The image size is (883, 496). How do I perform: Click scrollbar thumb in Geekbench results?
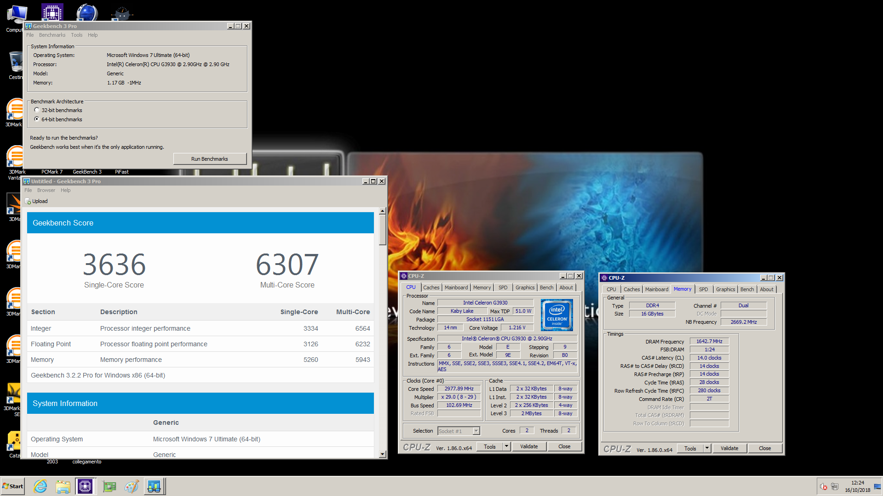coord(382,230)
